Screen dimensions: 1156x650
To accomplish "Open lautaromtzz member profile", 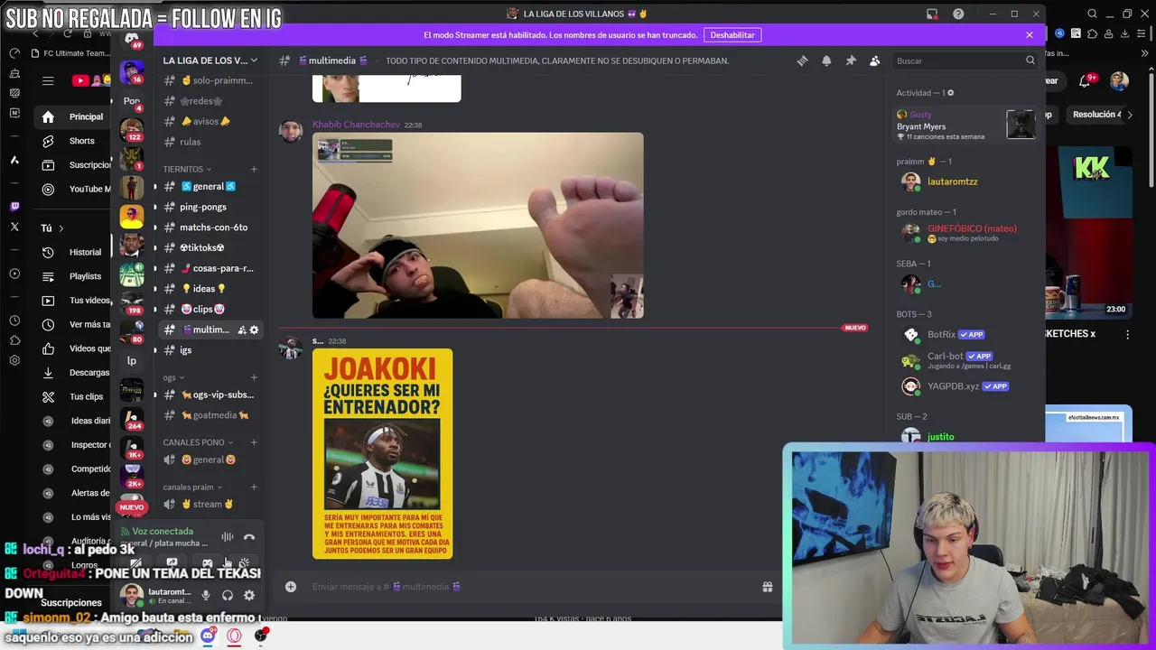I will tap(966, 181).
